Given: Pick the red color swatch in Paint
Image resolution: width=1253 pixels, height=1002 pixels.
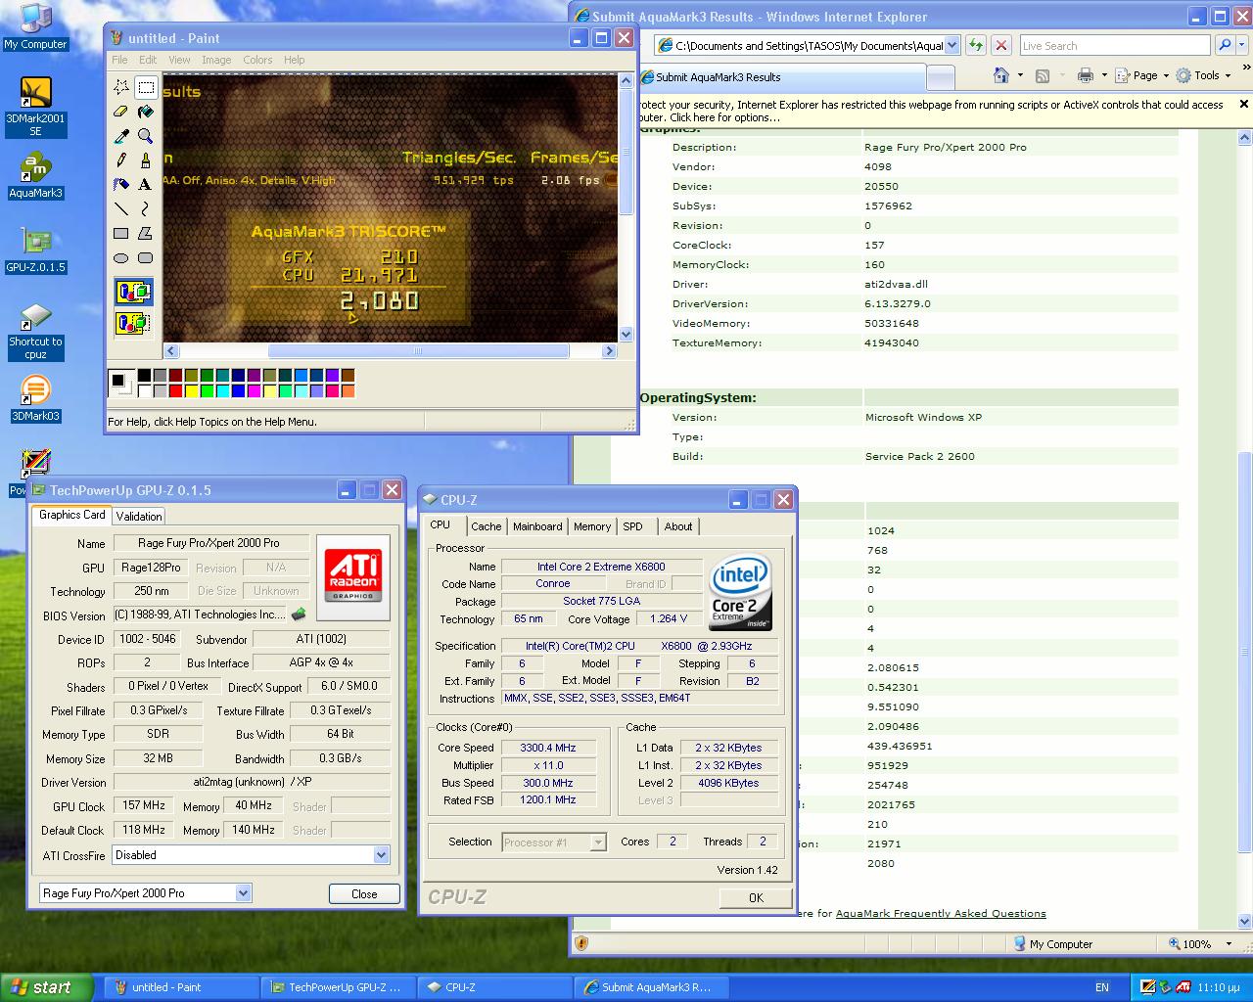Looking at the screenshot, I should [176, 391].
